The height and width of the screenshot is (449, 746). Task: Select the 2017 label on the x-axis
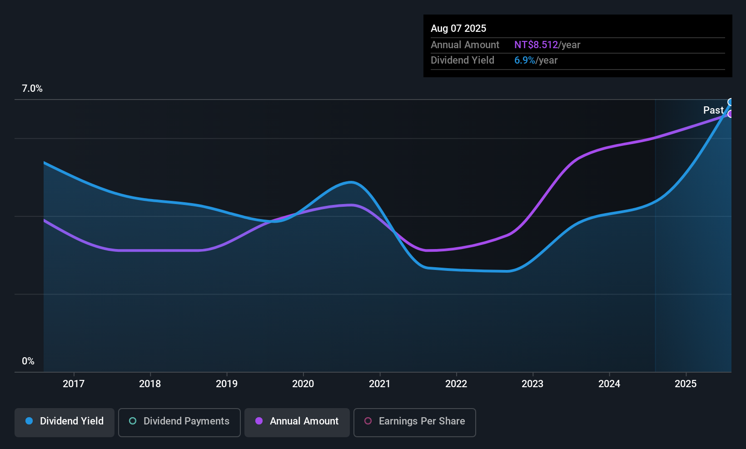(x=74, y=384)
